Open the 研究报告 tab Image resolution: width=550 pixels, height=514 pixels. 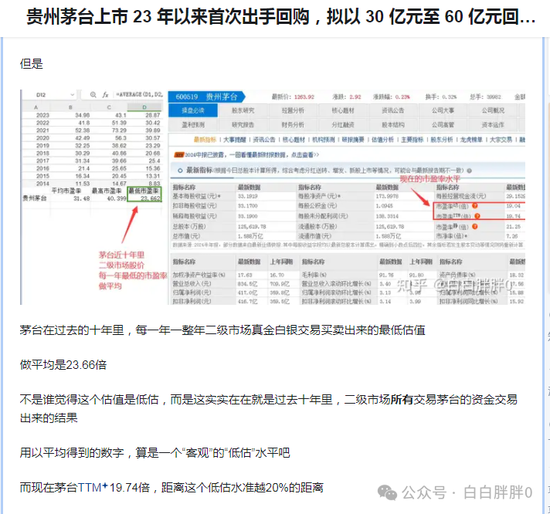coord(243,125)
